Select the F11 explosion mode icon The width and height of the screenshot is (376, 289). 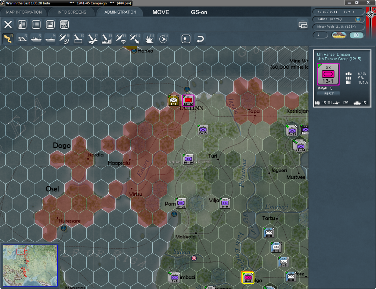(x=149, y=39)
